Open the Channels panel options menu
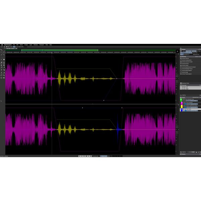Screen dimensions: 201x201 click(x=200, y=85)
